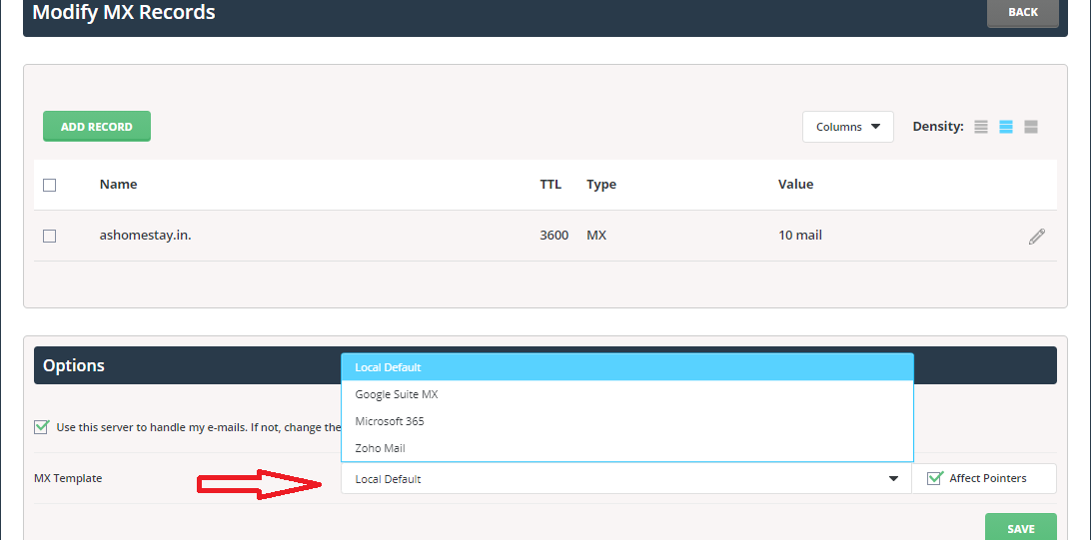Screen dimensions: 1091x540
Task: Click the pencil edit icon for ashomestay.in.
Action: [x=1036, y=237]
